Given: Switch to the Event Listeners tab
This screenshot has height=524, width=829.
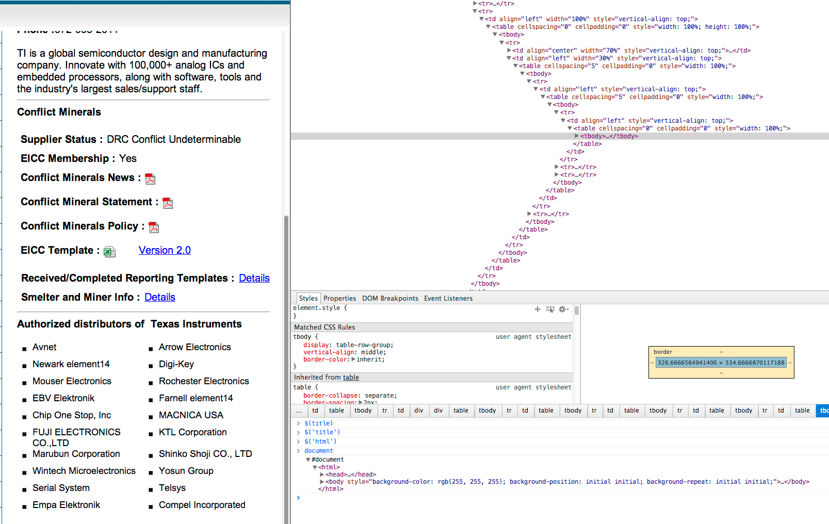Looking at the screenshot, I should 448,298.
